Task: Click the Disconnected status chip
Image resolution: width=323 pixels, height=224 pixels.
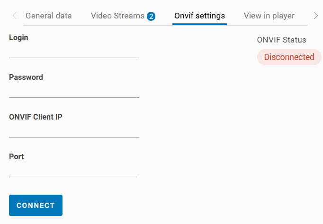Action: coord(289,57)
